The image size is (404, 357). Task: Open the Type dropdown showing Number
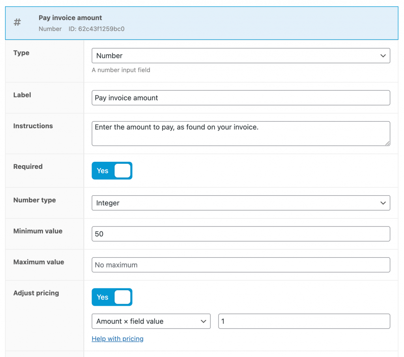click(241, 56)
